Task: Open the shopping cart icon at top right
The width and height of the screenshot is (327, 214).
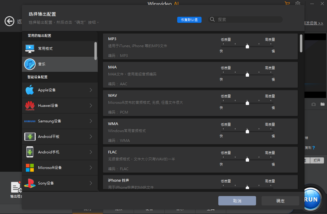Action: click(287, 4)
